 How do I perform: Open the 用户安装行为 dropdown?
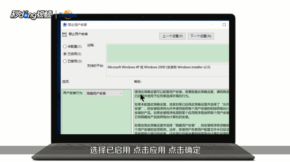pos(105,93)
